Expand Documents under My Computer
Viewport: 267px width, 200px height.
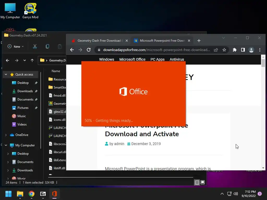[8, 162]
